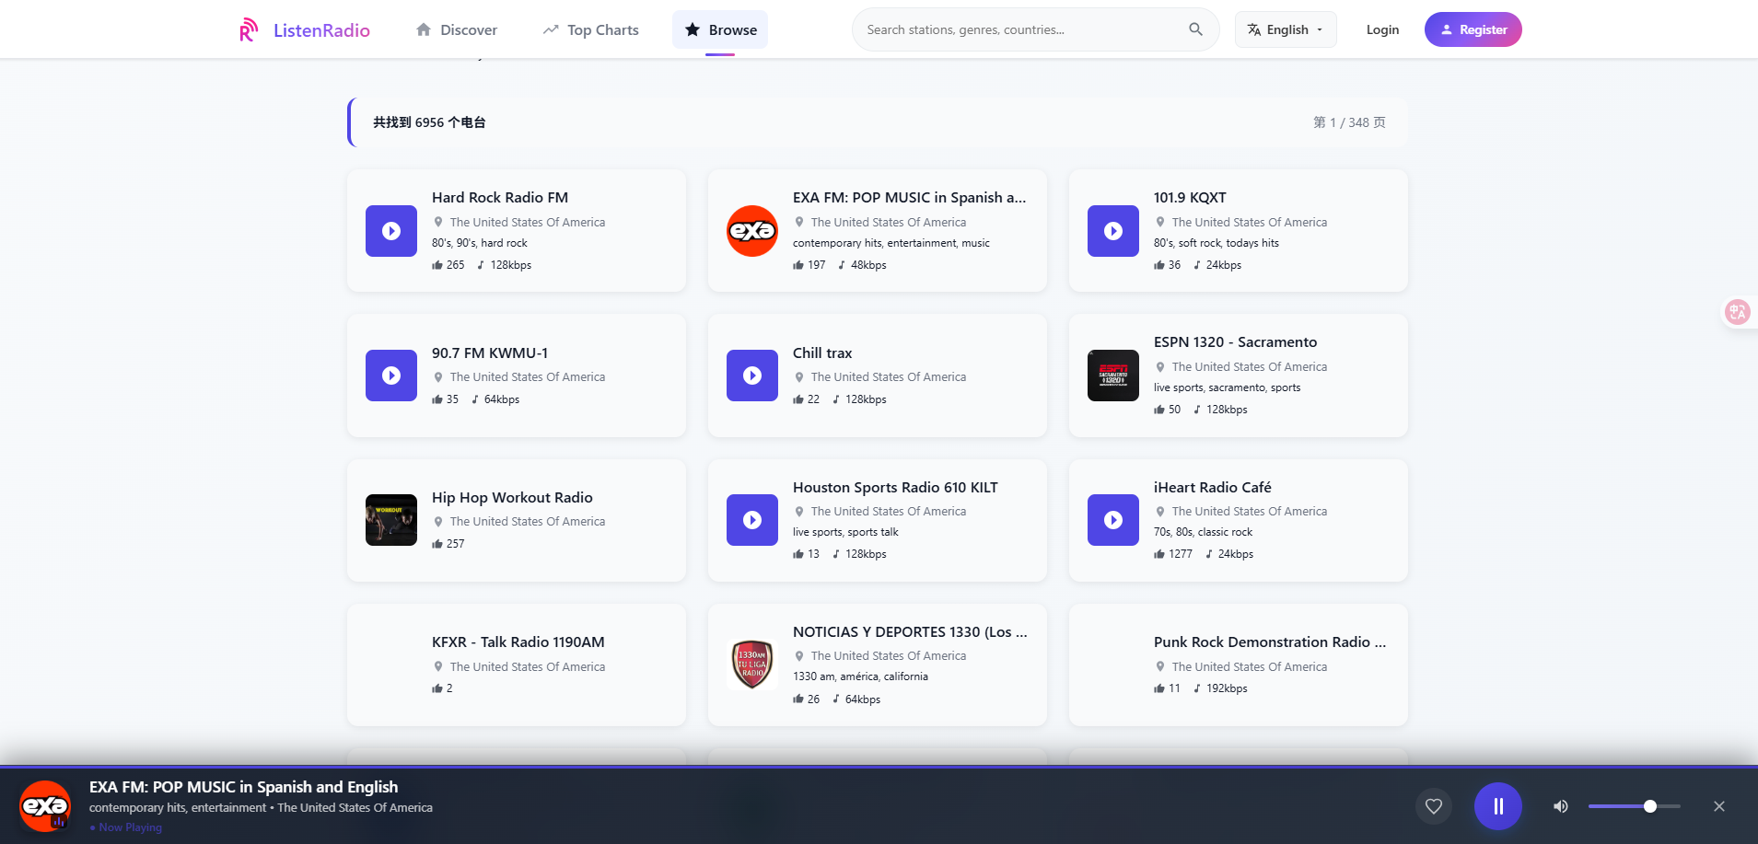Open Hard Rock Radio FM title

click(x=500, y=197)
